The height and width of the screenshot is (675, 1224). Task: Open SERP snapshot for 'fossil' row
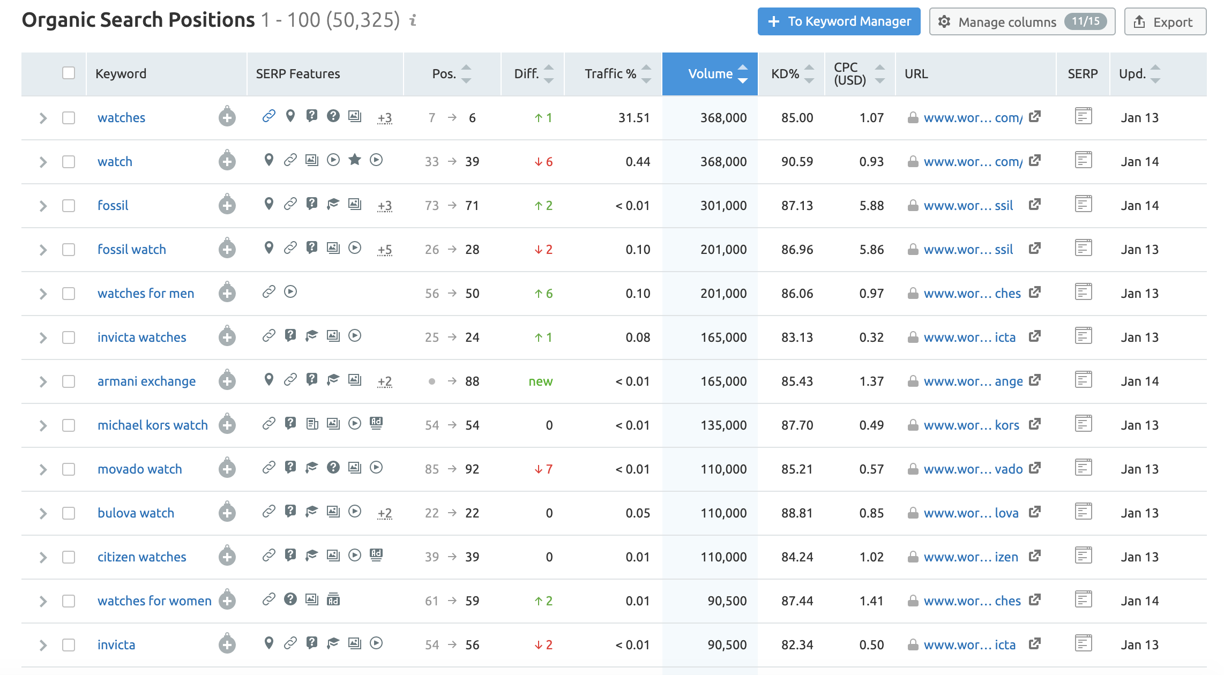coord(1083,205)
